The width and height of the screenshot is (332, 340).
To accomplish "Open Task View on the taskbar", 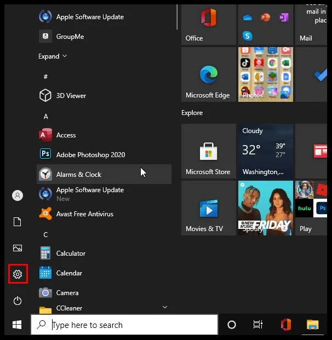I will click(x=258, y=325).
